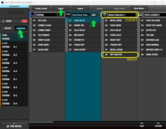Open the SYSTEM tab
This screenshot has height=129, width=166.
tap(158, 126)
